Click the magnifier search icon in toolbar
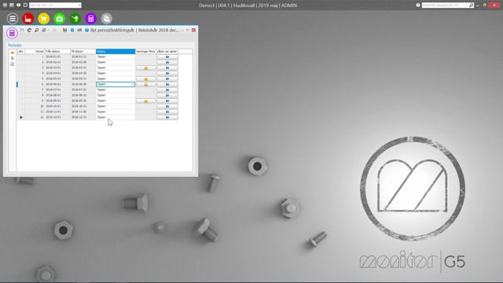The height and width of the screenshot is (283, 503). click(x=37, y=30)
